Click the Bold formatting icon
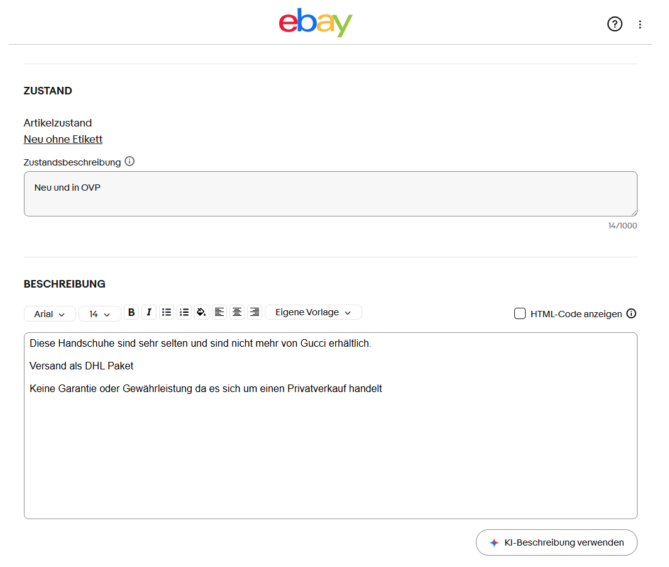 [x=131, y=313]
